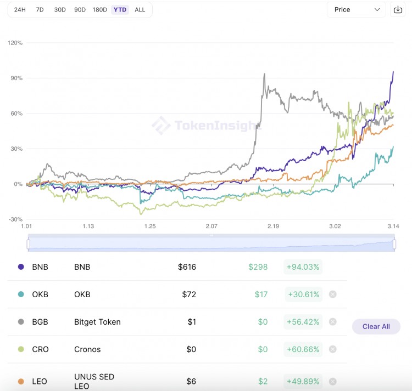The image size is (412, 391).
Task: Switch to 90D time range
Action: 80,10
